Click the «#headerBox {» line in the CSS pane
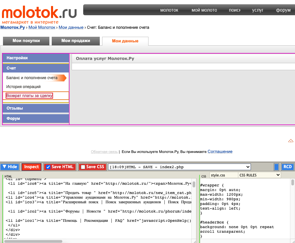Screen dimensions: 295x243 [214, 222]
